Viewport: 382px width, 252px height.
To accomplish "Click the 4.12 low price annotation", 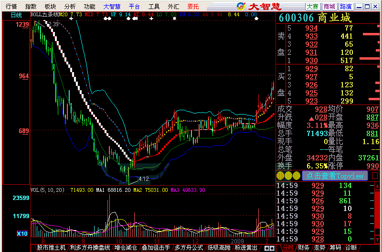I will pyautogui.click(x=144, y=179).
